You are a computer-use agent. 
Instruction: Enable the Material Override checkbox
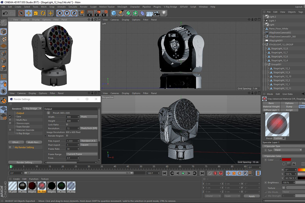tap(10, 130)
